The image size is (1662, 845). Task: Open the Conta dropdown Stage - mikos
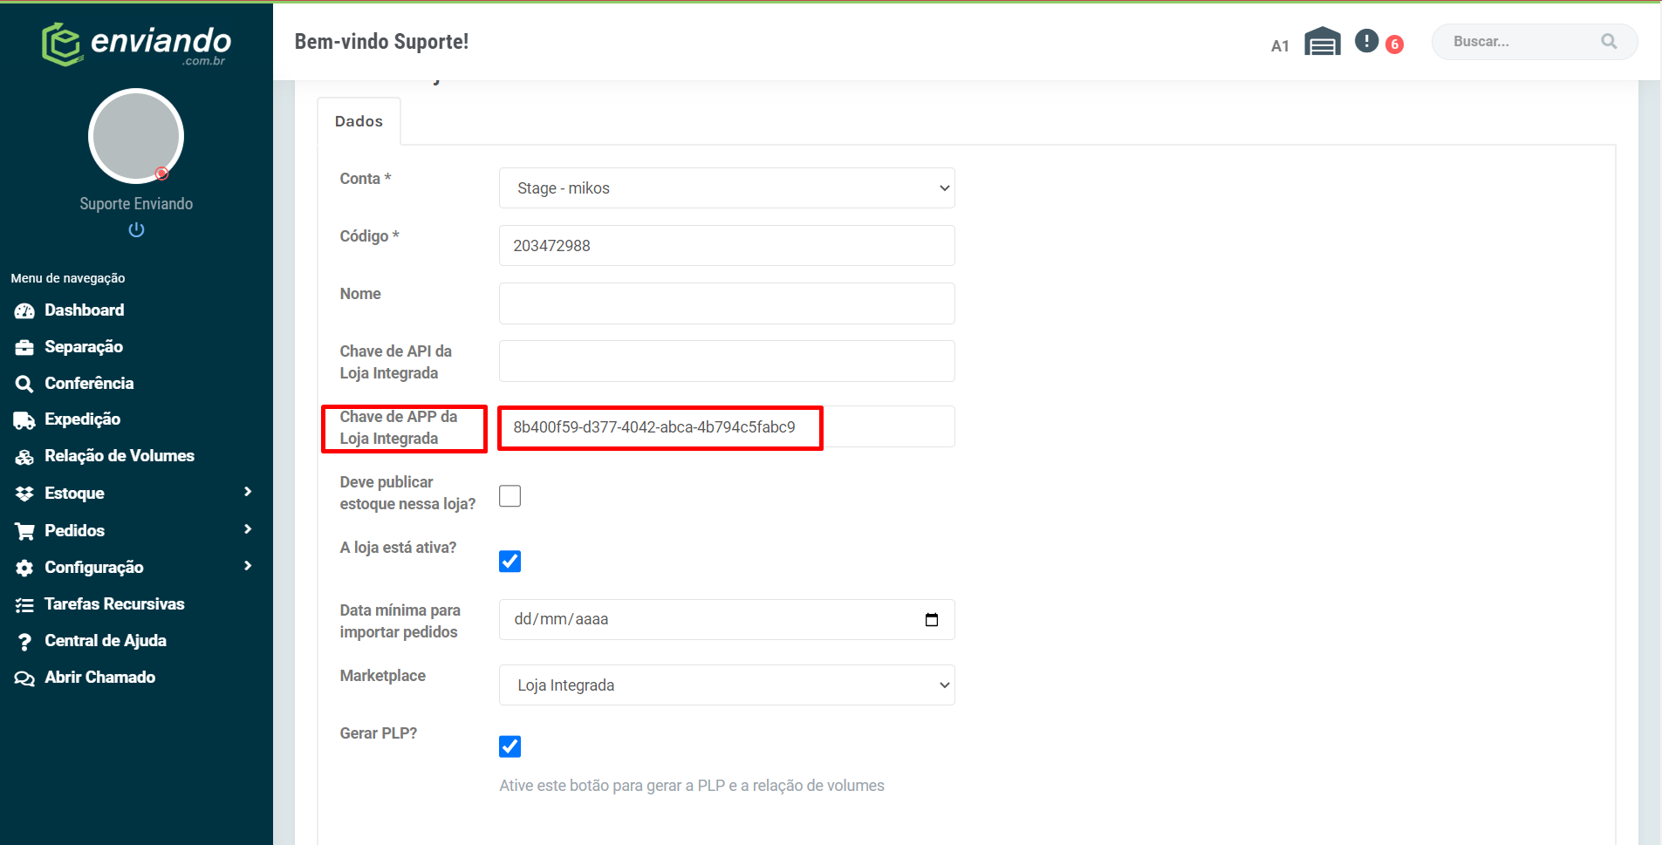(727, 188)
